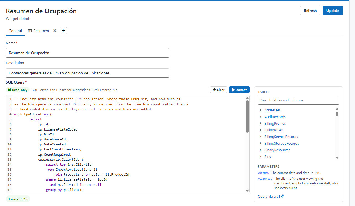Click the play icon on the Execute button
The height and width of the screenshot is (206, 355).
(233, 90)
